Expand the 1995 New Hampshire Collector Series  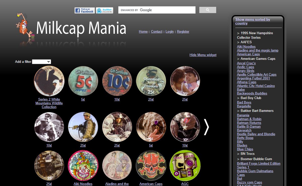pos(255,35)
